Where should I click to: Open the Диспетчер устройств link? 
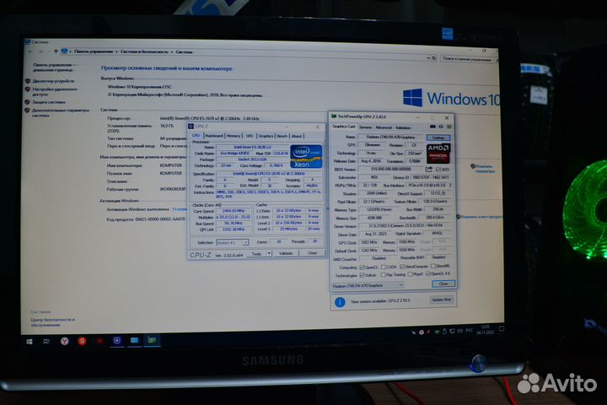[53, 81]
